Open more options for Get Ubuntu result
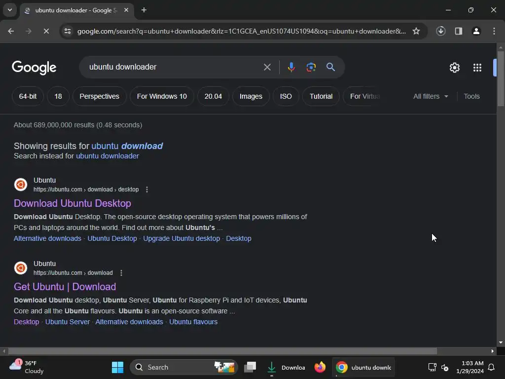 pos(121,273)
